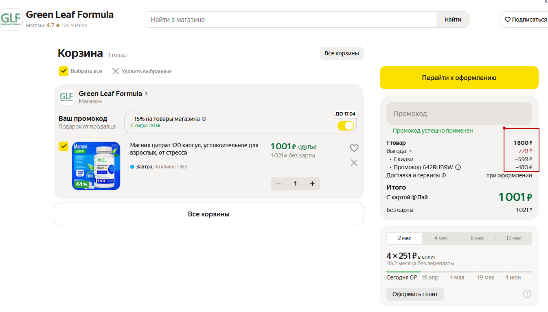Toggle the Выбрать все checkbox

tap(63, 71)
